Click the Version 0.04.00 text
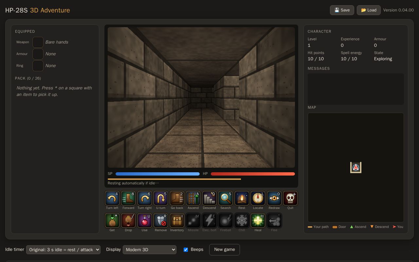This screenshot has width=419, height=262. pyautogui.click(x=398, y=10)
